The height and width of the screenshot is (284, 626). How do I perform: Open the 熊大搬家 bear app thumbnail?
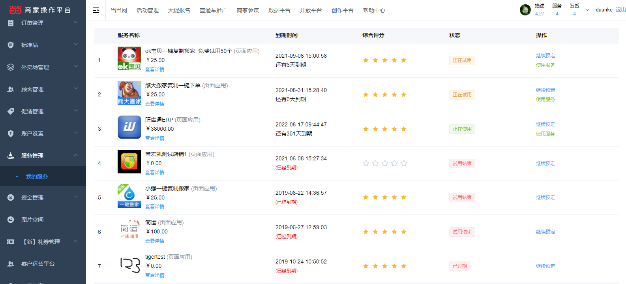[x=129, y=93]
